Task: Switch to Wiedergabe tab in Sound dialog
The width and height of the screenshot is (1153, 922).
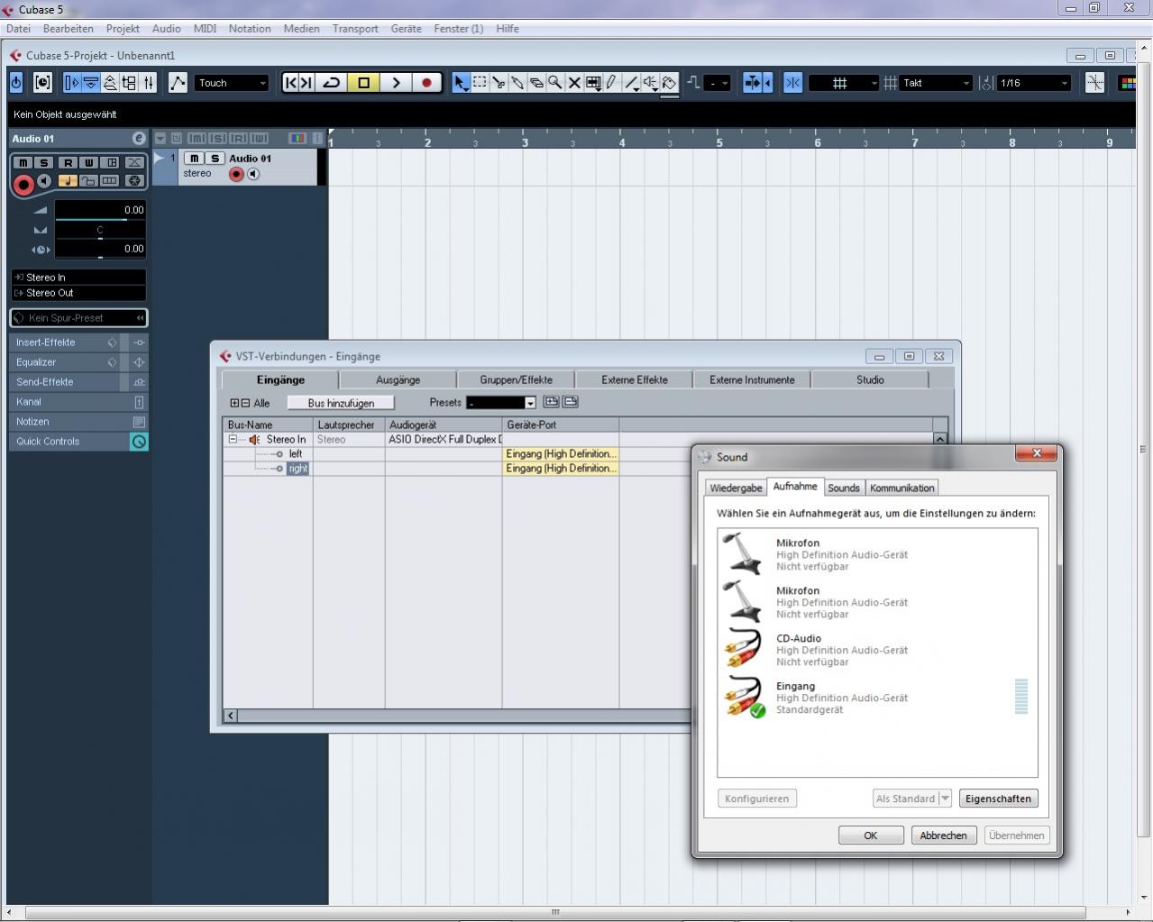Action: (736, 488)
